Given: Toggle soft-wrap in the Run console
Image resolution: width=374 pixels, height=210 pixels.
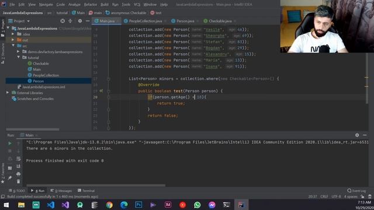Looking at the screenshot, I should point(18,159).
